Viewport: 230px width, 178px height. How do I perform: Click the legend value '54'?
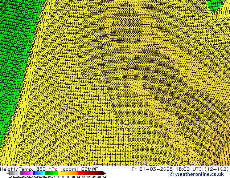pos(104,177)
